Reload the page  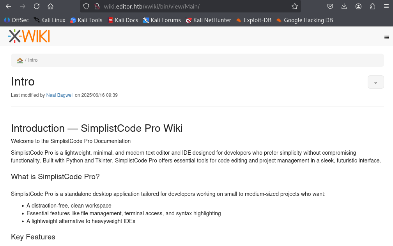(37, 6)
